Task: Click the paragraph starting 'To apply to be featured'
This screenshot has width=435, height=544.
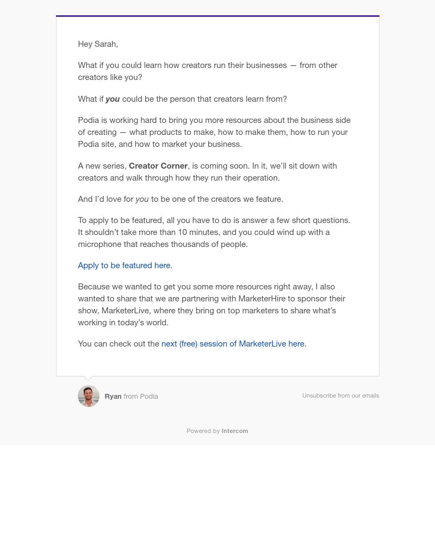Action: [214, 232]
